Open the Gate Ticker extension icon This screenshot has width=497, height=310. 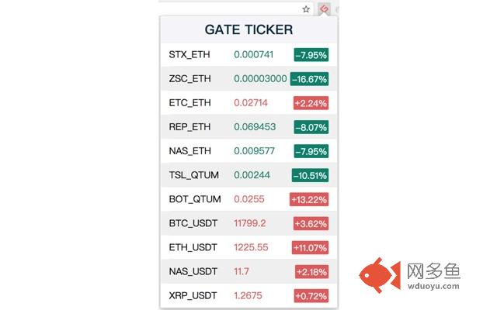324,9
